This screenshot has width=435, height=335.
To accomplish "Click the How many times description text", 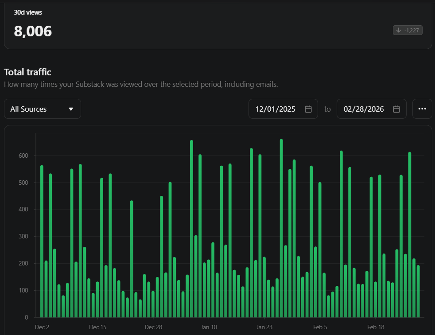I will tap(141, 84).
